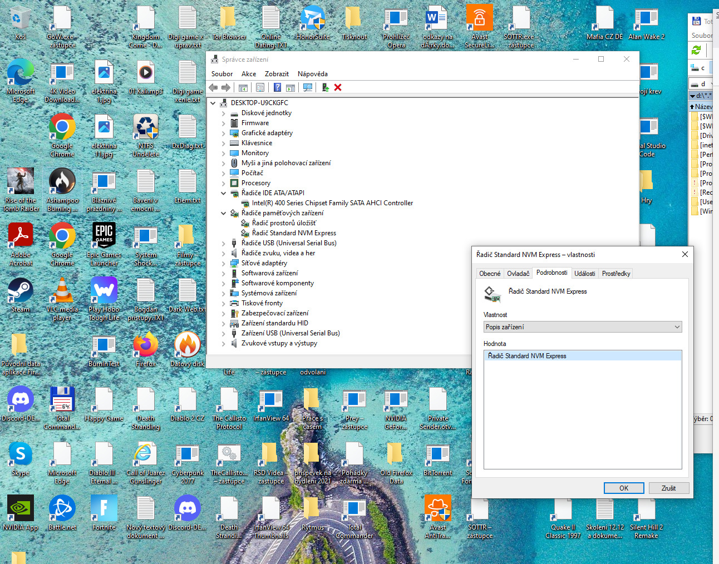Select Intel 400 Series SATA AHCI Controller item
719x564 pixels.
coord(332,203)
